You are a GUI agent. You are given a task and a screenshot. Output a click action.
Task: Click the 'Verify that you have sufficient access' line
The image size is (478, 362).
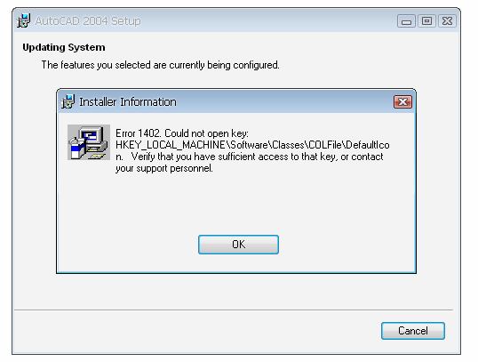coord(250,157)
